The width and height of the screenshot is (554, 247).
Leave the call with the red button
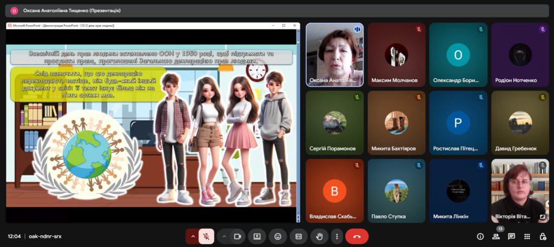[357, 236]
